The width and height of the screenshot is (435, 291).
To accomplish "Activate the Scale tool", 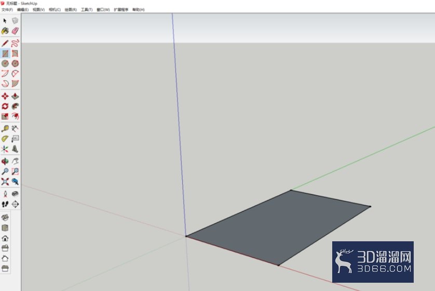I will [5, 116].
